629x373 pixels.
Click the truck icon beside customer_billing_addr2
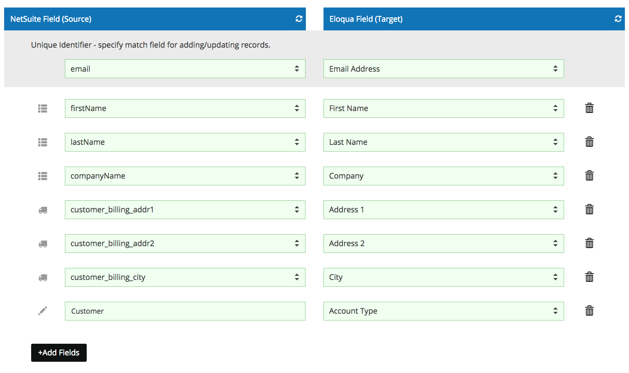coord(43,244)
